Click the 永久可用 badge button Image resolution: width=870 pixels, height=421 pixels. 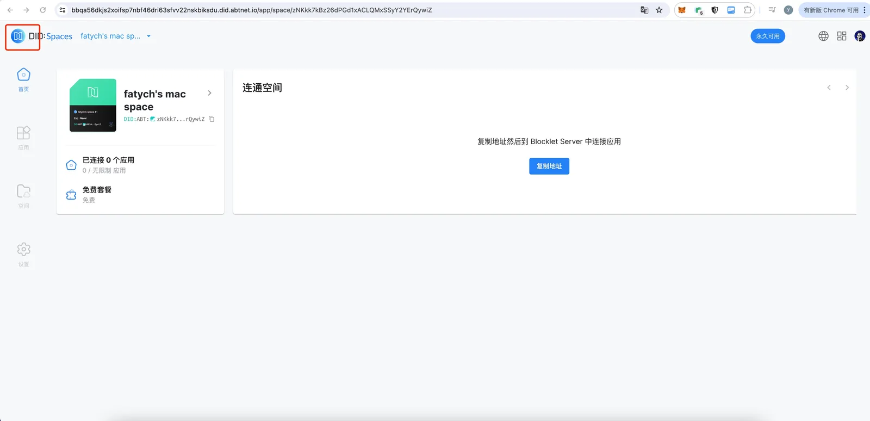point(768,36)
